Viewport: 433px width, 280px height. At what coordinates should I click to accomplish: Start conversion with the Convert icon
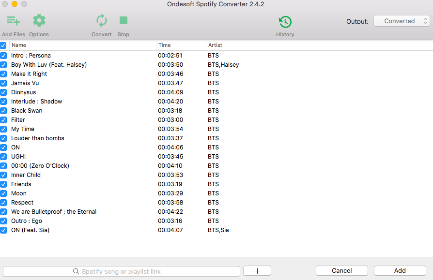102,21
